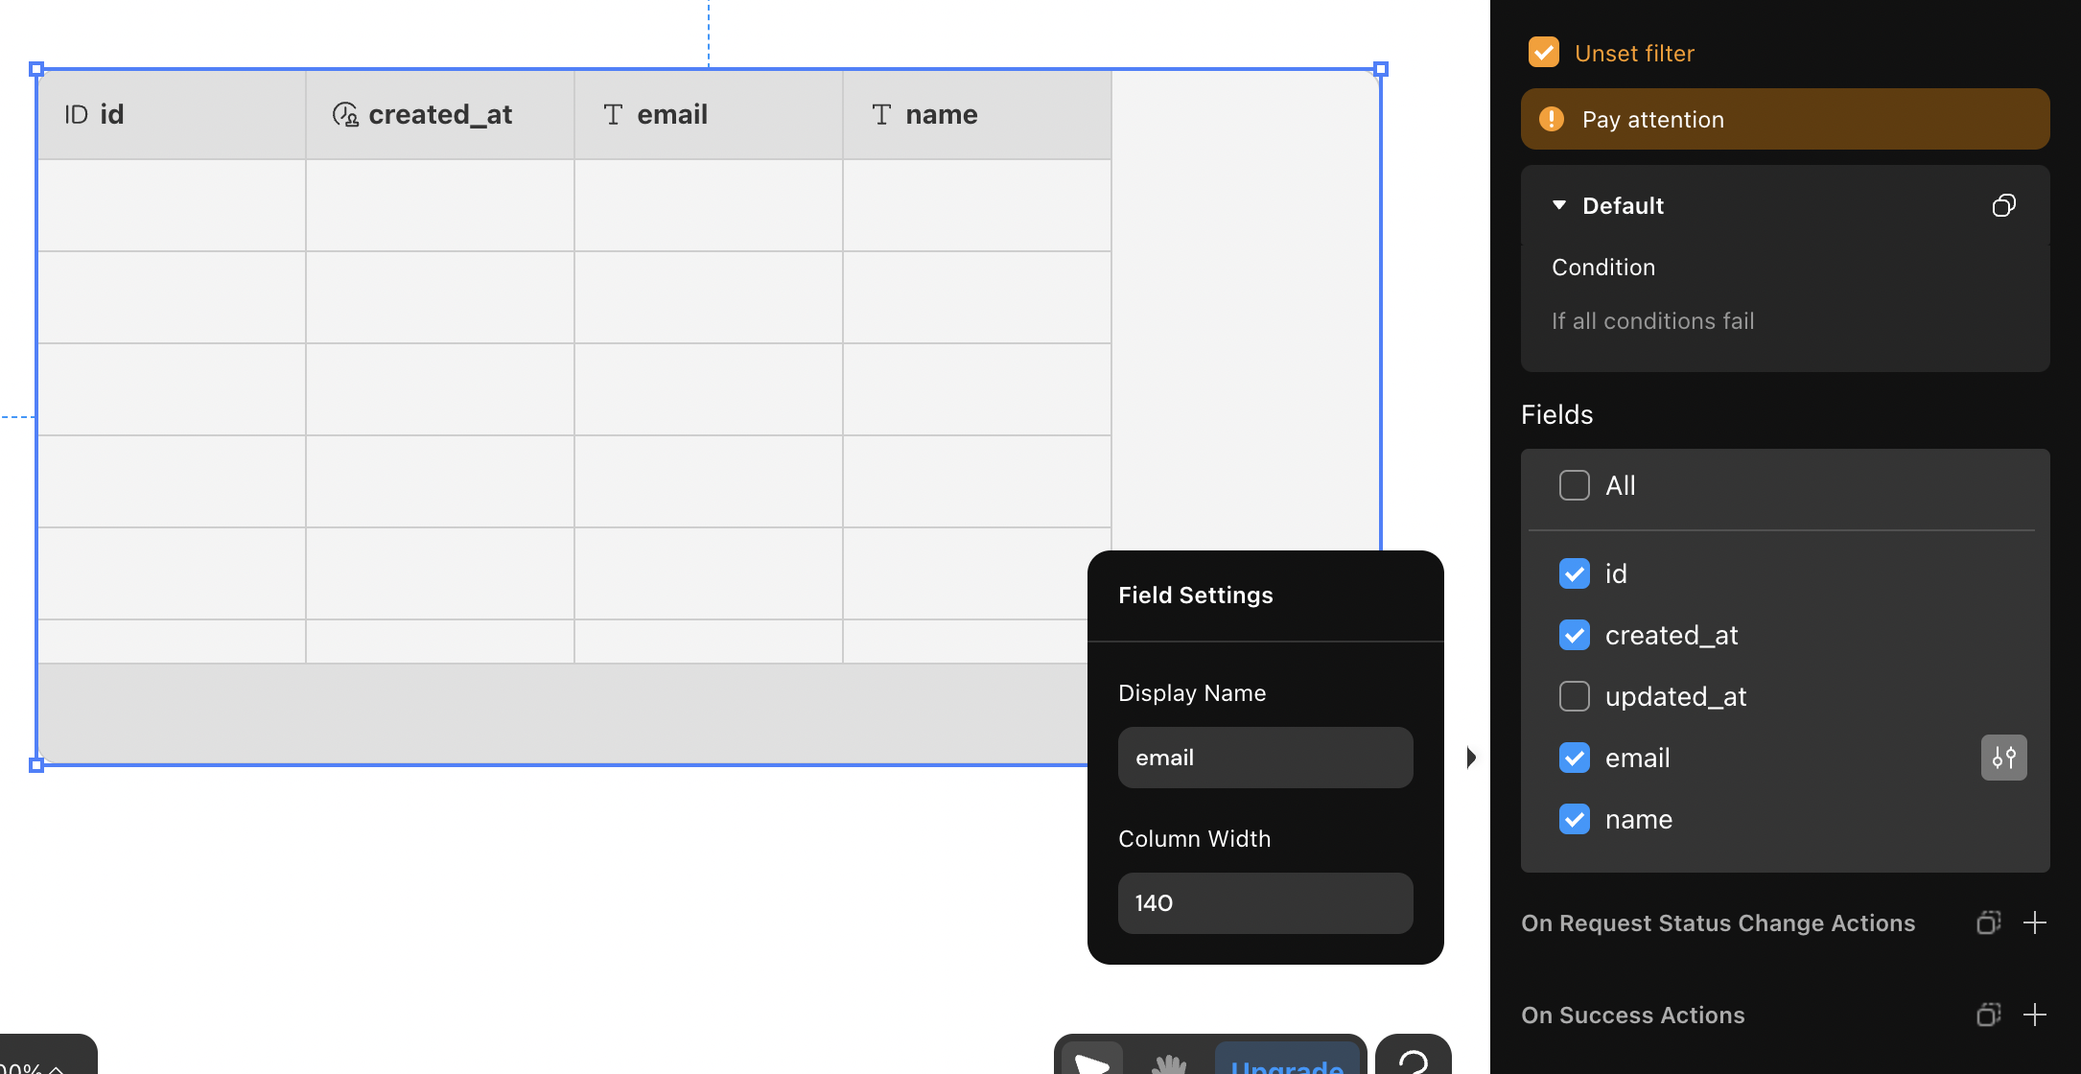Add an On Success action
The height and width of the screenshot is (1074, 2081).
coord(2034,1015)
